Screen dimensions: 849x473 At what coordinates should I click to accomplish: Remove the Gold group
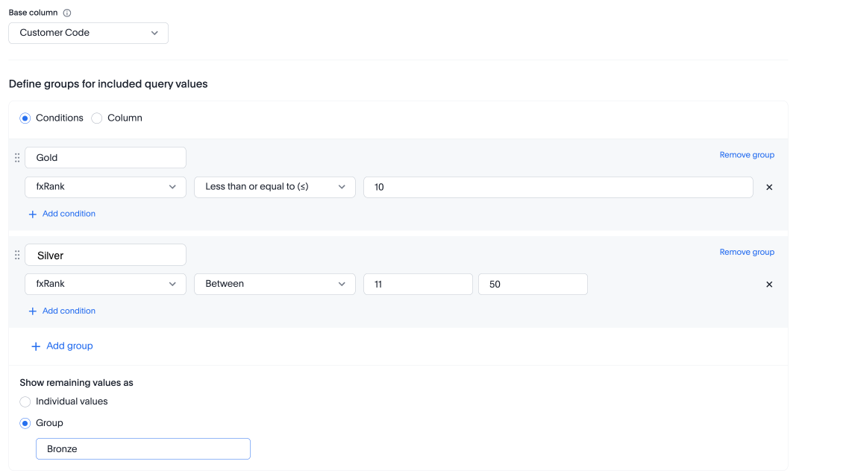[747, 154]
